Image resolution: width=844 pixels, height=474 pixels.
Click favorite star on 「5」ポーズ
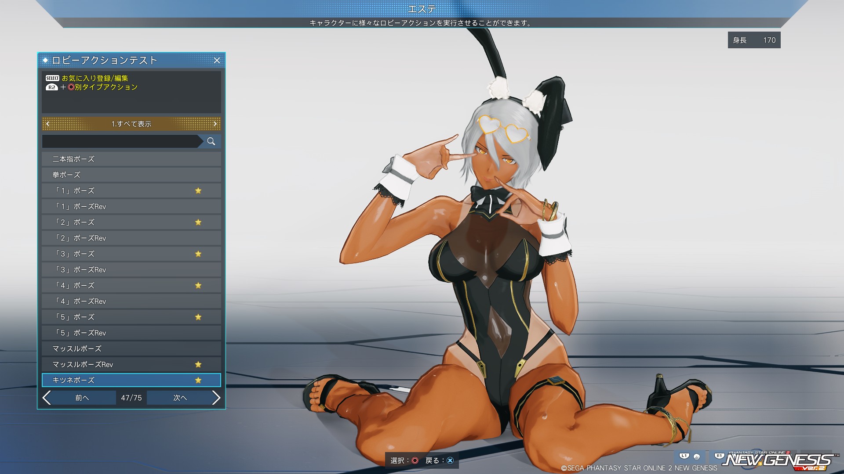pos(198,317)
